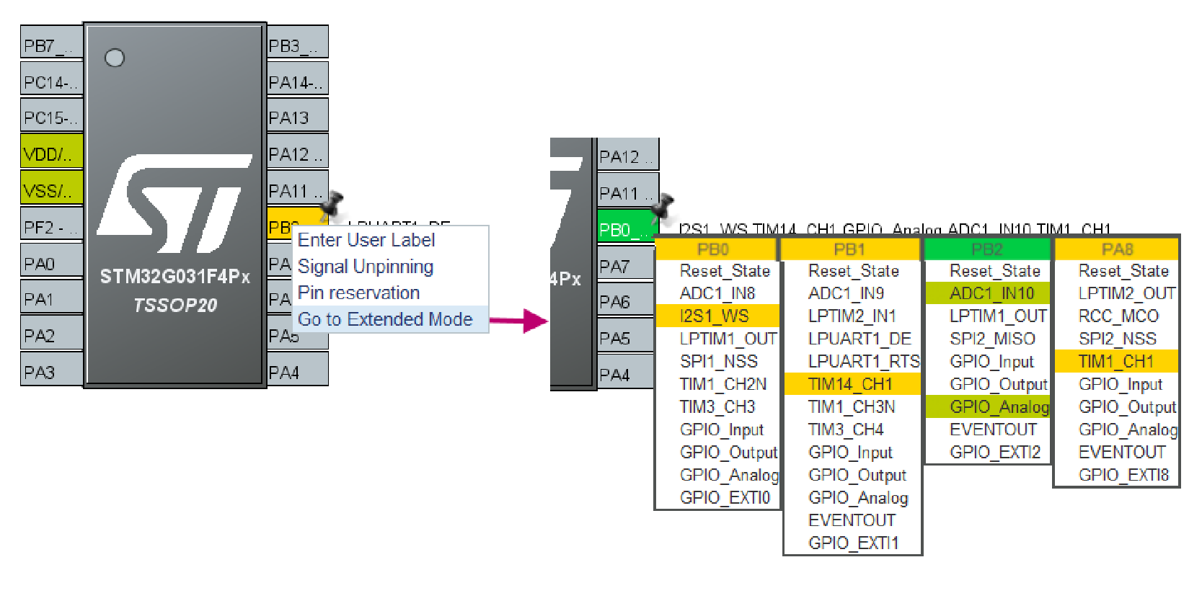Screen dimensions: 1202x601
Task: Click the PA13 pin on the chip
Action: pos(298,115)
